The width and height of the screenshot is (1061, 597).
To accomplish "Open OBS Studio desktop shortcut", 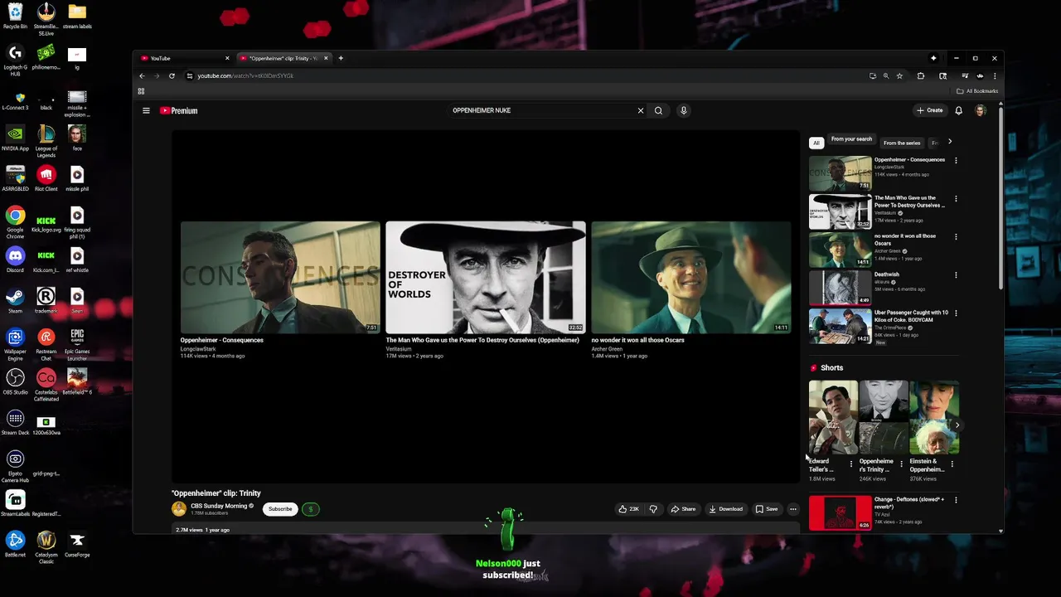I will pyautogui.click(x=15, y=382).
